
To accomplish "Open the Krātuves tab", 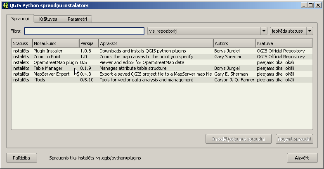I will [48, 19].
